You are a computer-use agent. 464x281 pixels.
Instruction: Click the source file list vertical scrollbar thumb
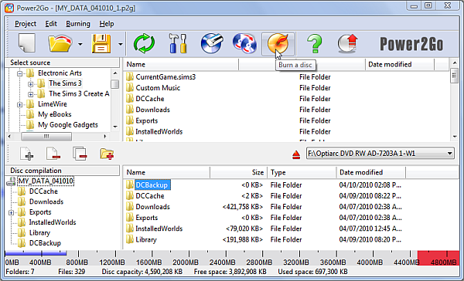pyautogui.click(x=455, y=76)
